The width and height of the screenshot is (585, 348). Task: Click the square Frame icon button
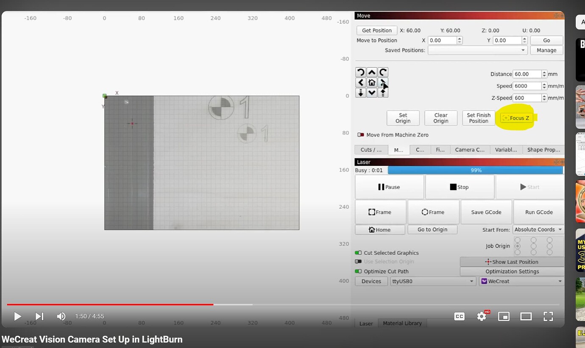pyautogui.click(x=380, y=212)
